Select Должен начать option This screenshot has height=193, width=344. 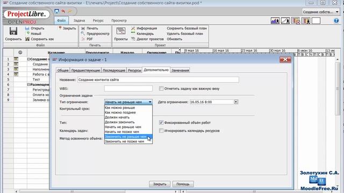click(x=128, y=117)
